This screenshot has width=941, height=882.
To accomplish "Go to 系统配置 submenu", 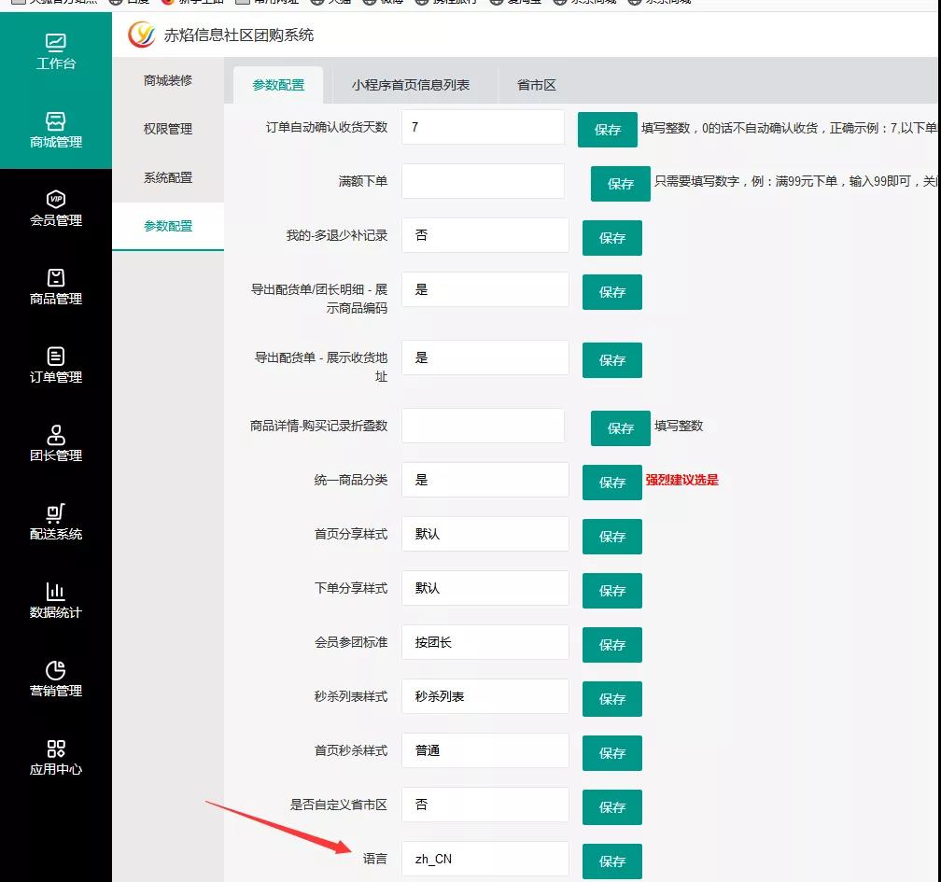I will pyautogui.click(x=168, y=177).
